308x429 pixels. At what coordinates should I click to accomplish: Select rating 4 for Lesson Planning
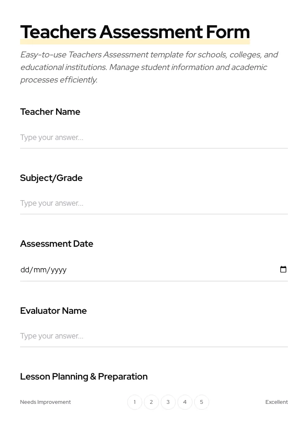185,402
